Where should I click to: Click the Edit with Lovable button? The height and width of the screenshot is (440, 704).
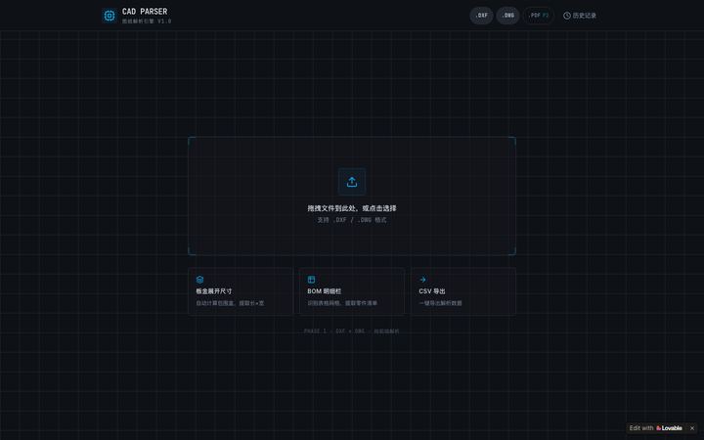coord(655,428)
